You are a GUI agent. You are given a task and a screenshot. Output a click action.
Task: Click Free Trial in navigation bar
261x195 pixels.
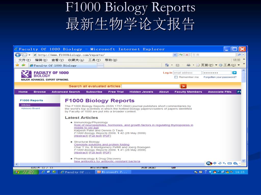(x=116, y=92)
